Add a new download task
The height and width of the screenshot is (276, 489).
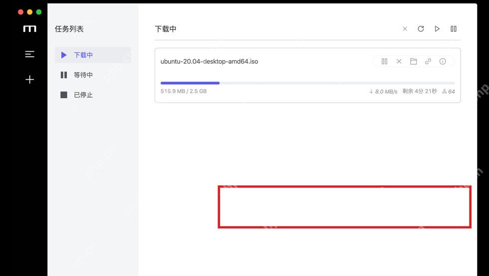pos(29,79)
